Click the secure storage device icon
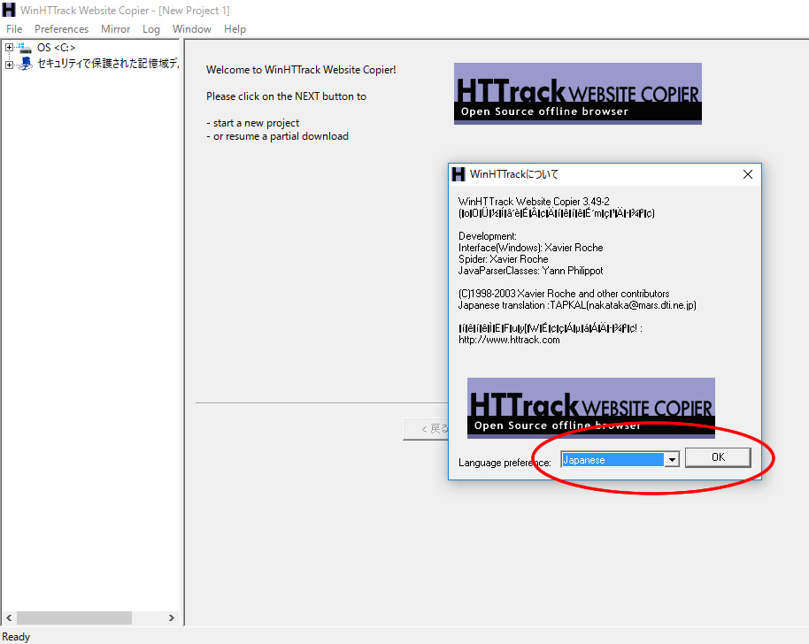Image resolution: width=809 pixels, height=644 pixels. pos(25,63)
